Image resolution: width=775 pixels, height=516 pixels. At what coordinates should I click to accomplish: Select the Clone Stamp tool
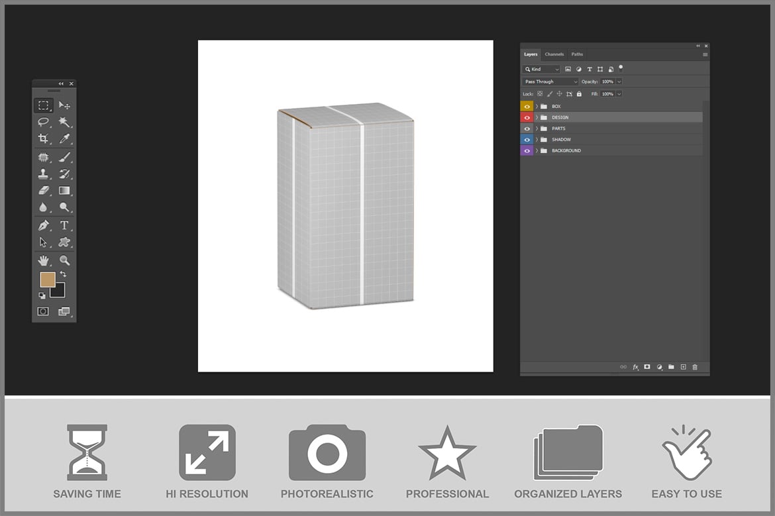click(44, 174)
